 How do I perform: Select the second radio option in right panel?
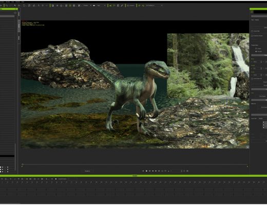pyautogui.click(x=256, y=51)
